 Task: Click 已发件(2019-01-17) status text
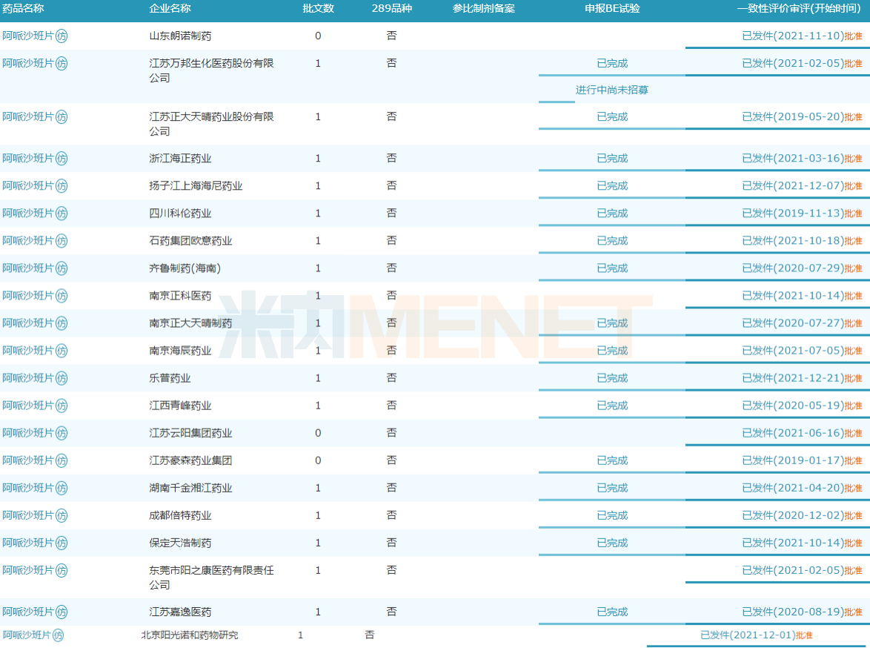point(793,460)
